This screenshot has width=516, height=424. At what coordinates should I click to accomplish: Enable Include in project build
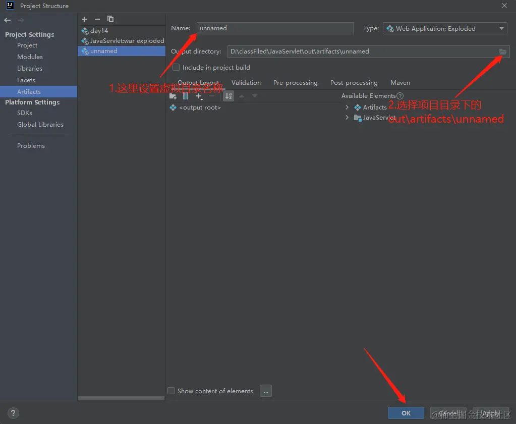click(x=176, y=67)
